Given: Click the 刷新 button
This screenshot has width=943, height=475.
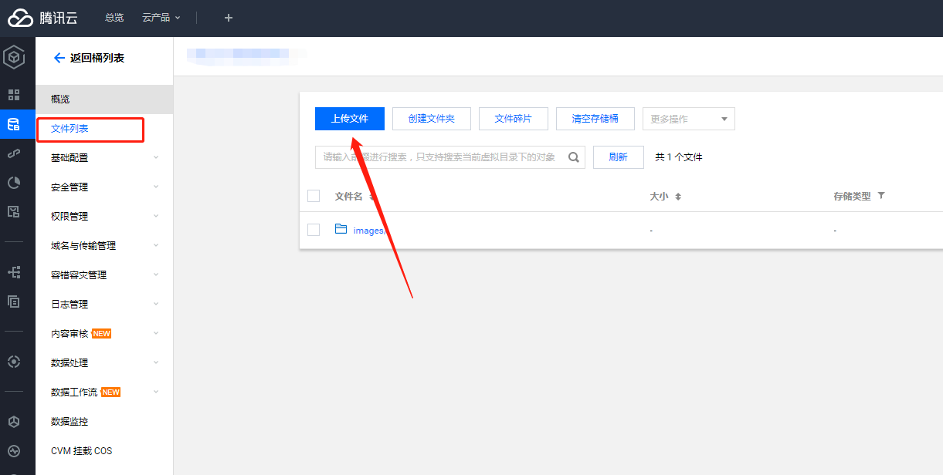Looking at the screenshot, I should (619, 157).
